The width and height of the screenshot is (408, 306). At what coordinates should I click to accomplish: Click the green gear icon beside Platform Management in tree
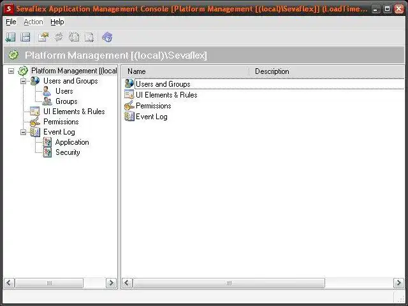pos(23,71)
